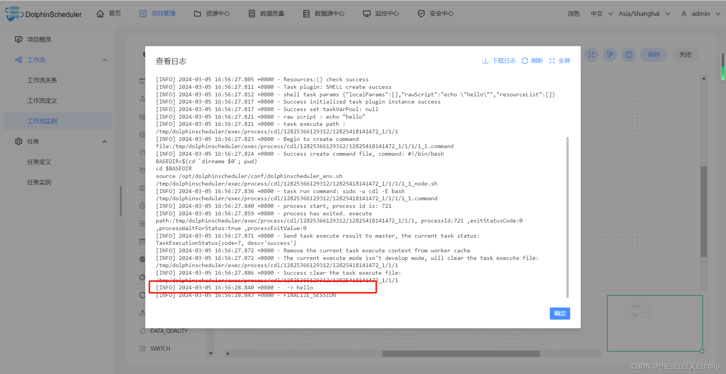Switch to 深色 dark theme
This screenshot has height=374, width=726.
(573, 14)
